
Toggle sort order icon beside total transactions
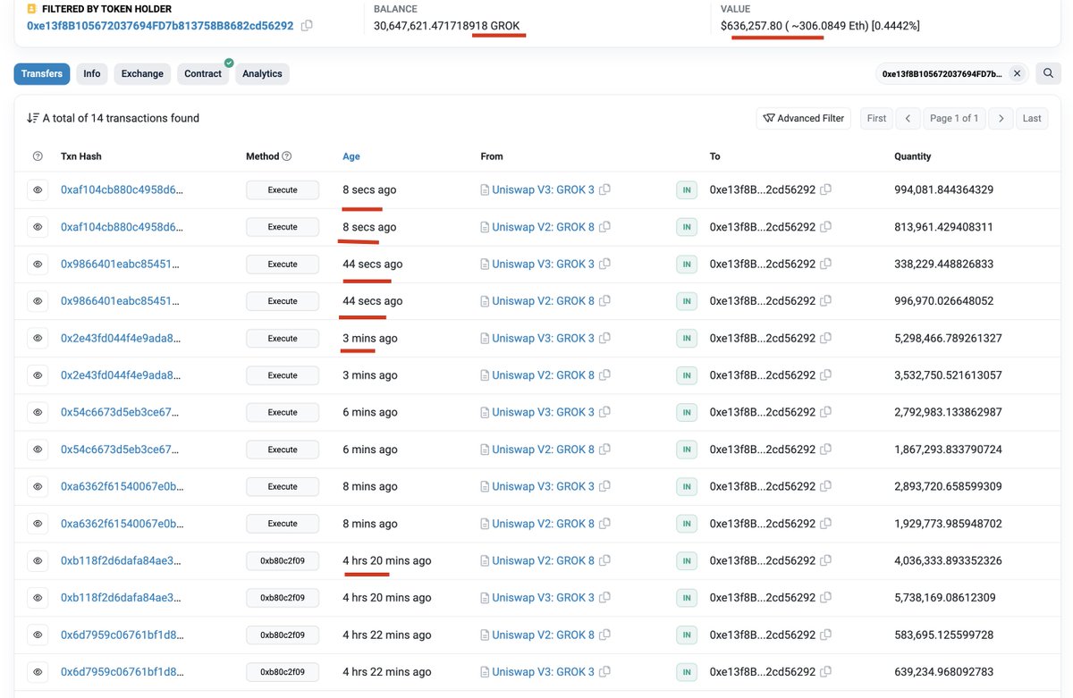coord(33,118)
